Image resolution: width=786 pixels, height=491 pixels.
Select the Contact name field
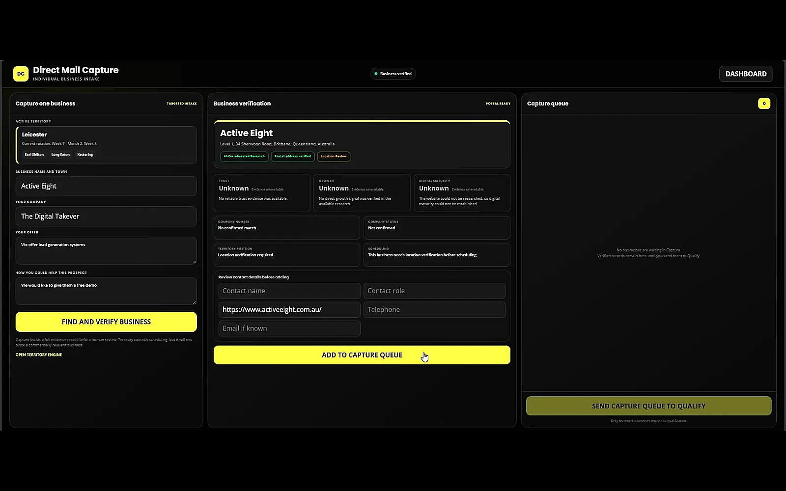coord(289,291)
